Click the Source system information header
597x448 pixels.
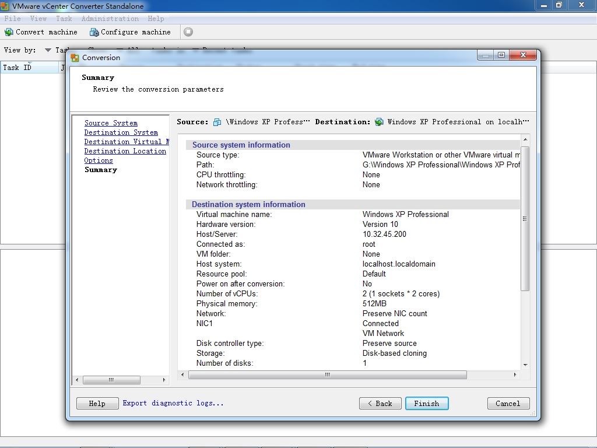241,145
